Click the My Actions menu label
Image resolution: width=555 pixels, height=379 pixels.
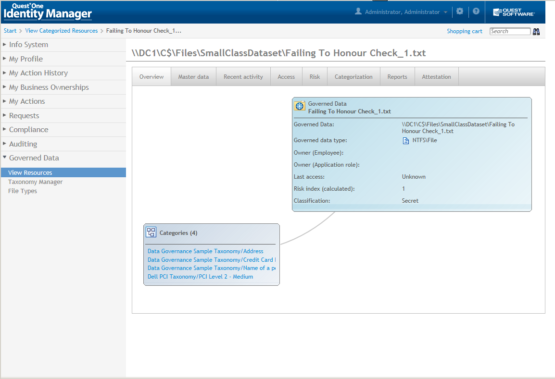pyautogui.click(x=27, y=101)
